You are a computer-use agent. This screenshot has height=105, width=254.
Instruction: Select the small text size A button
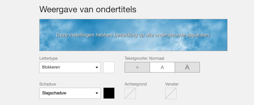[137, 67]
